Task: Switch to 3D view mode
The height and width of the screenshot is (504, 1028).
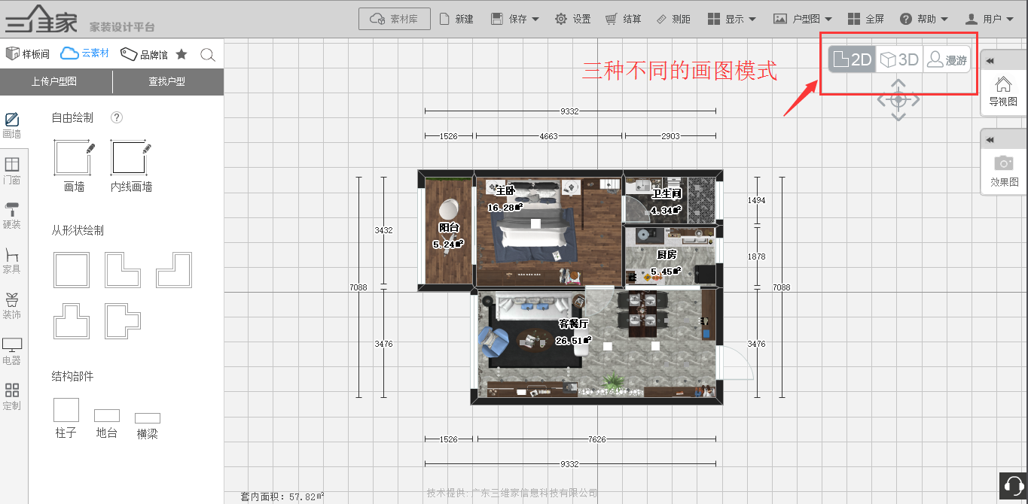Action: (x=900, y=60)
